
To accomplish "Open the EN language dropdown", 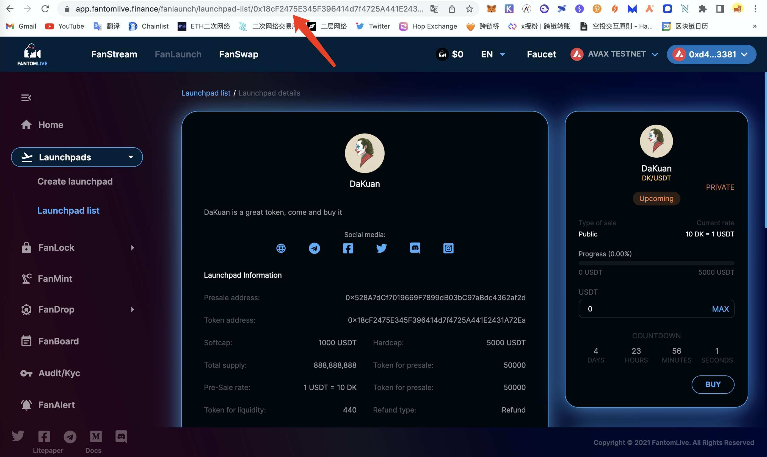I will [493, 54].
